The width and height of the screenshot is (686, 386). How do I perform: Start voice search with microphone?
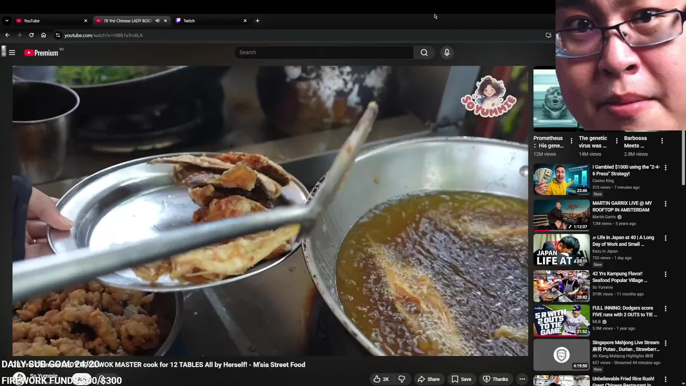click(446, 53)
